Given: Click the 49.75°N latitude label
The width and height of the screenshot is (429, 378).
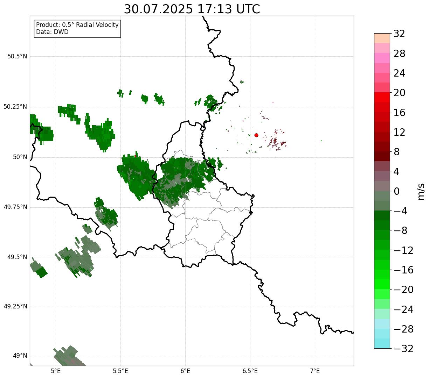Looking at the screenshot, I should (15, 207).
